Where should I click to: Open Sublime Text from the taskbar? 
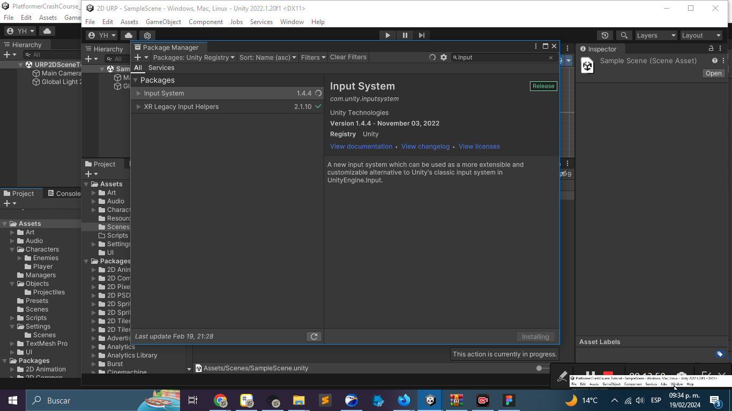[325, 400]
